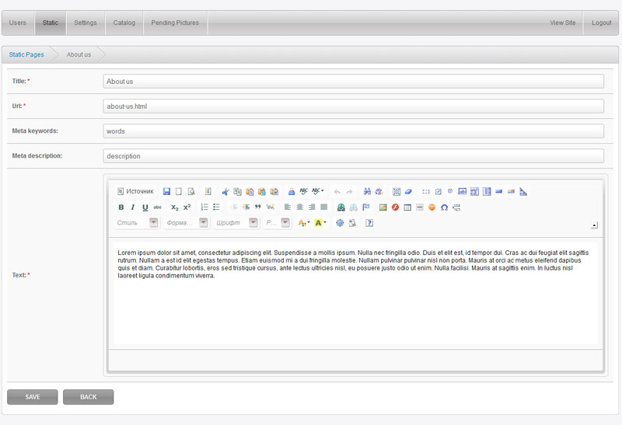Align text right
This screenshot has height=425, width=622.
(312, 207)
